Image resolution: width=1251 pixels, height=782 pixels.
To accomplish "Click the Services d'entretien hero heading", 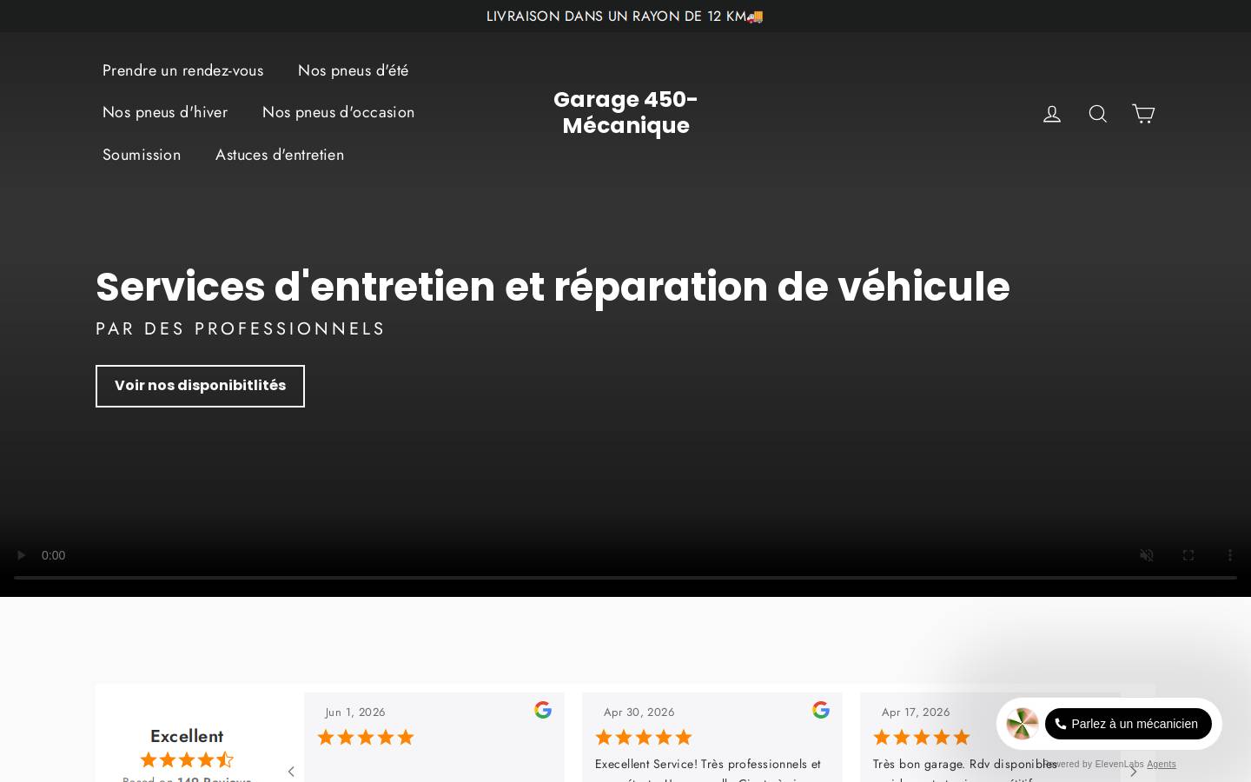I will 553,287.
